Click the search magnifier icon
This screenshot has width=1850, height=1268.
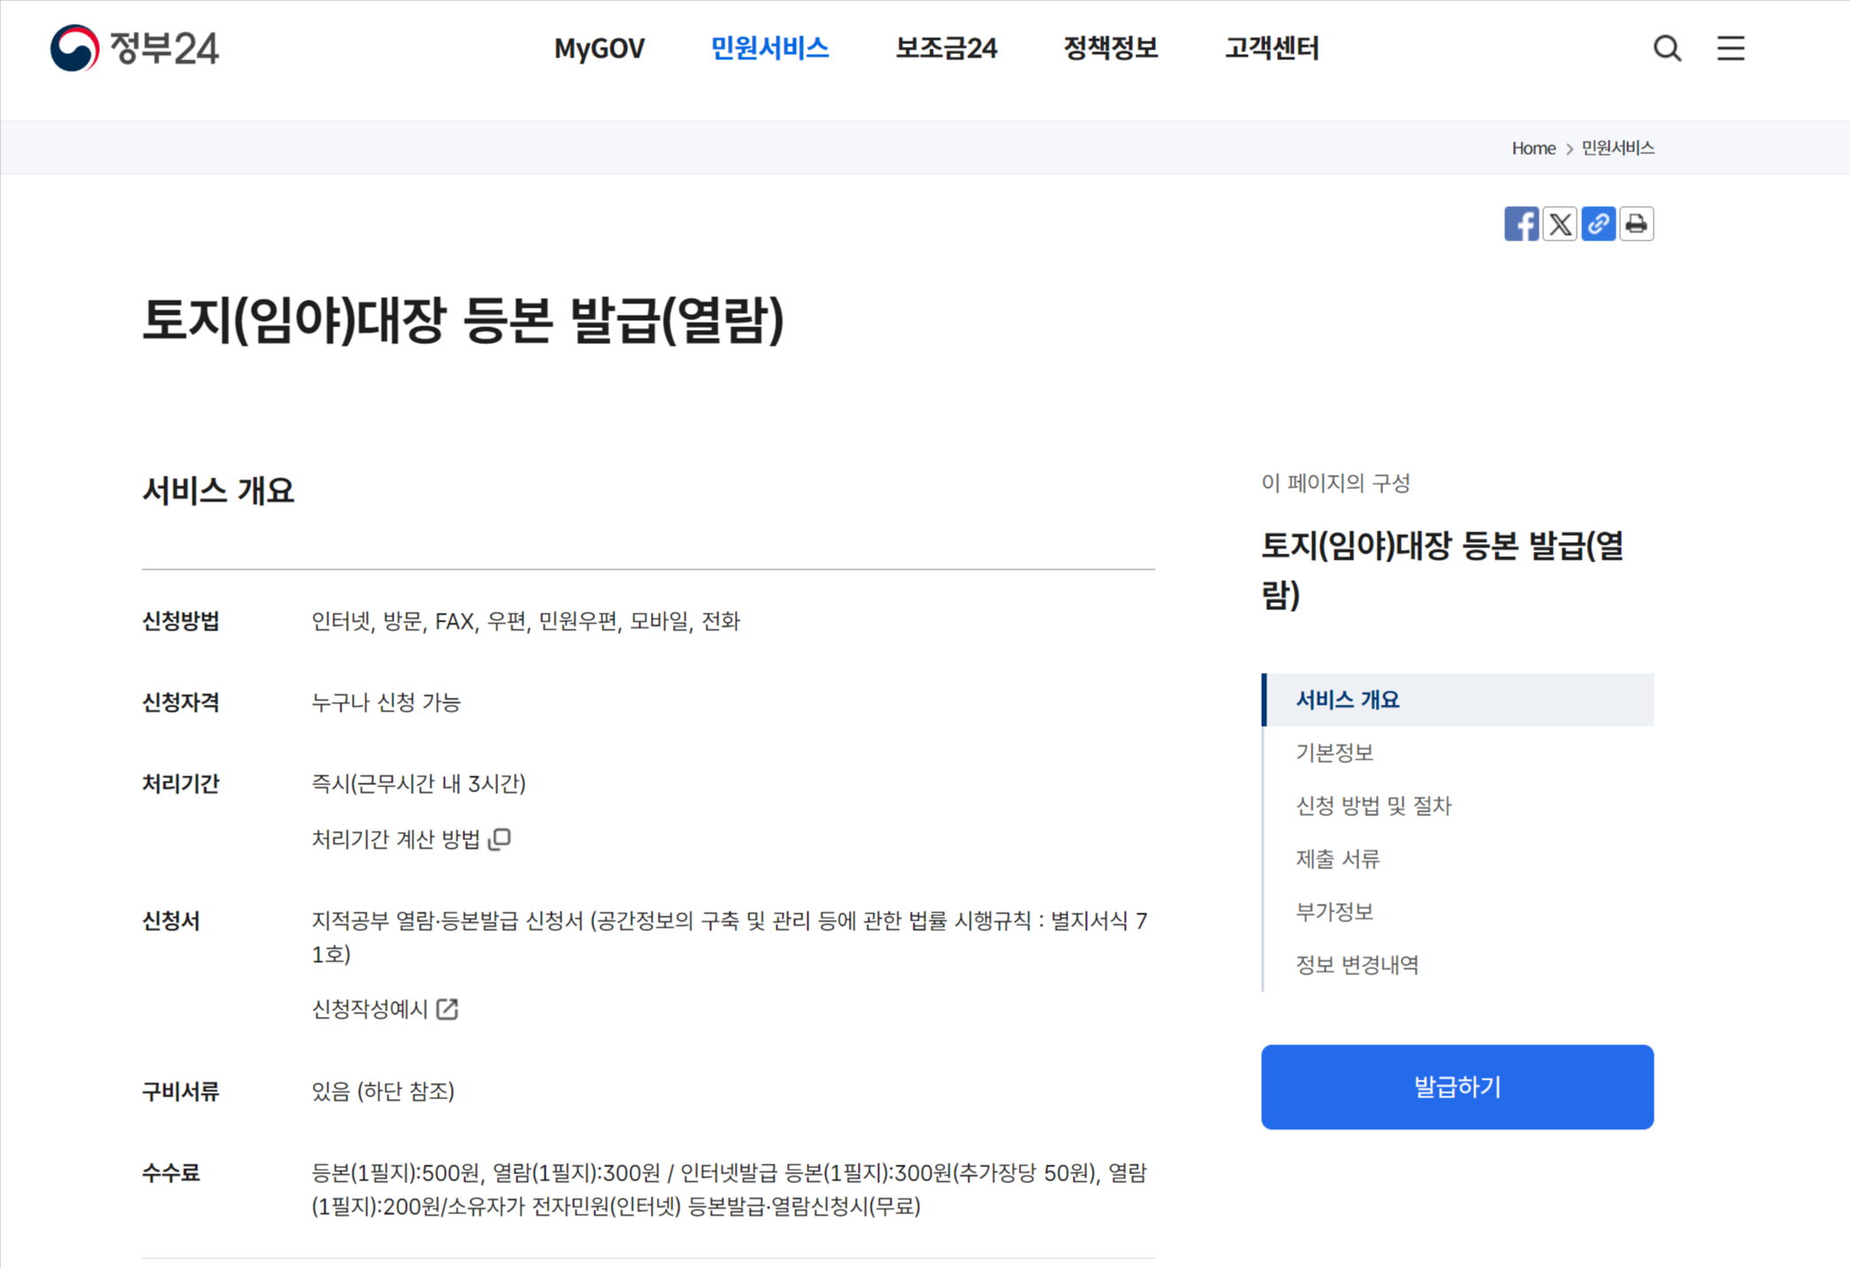click(1667, 48)
